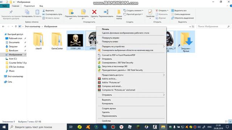Viewport: 232px width, 130px height.
Task: Select the GameCenter folder
Action: coord(57,41)
